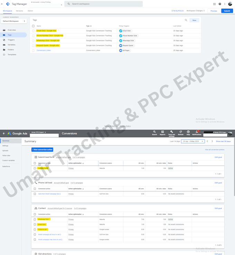
Task: Open Value rules in Conversions sidebar
Action: (x=6, y=156)
